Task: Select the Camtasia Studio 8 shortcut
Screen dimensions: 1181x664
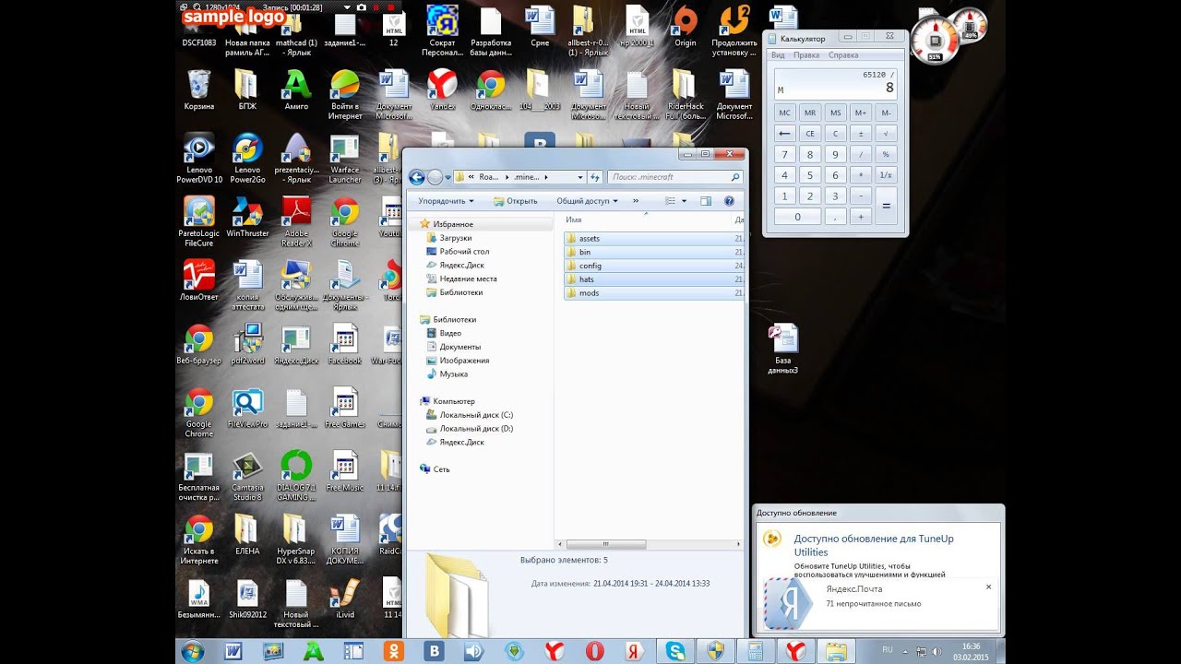Action: click(x=246, y=476)
